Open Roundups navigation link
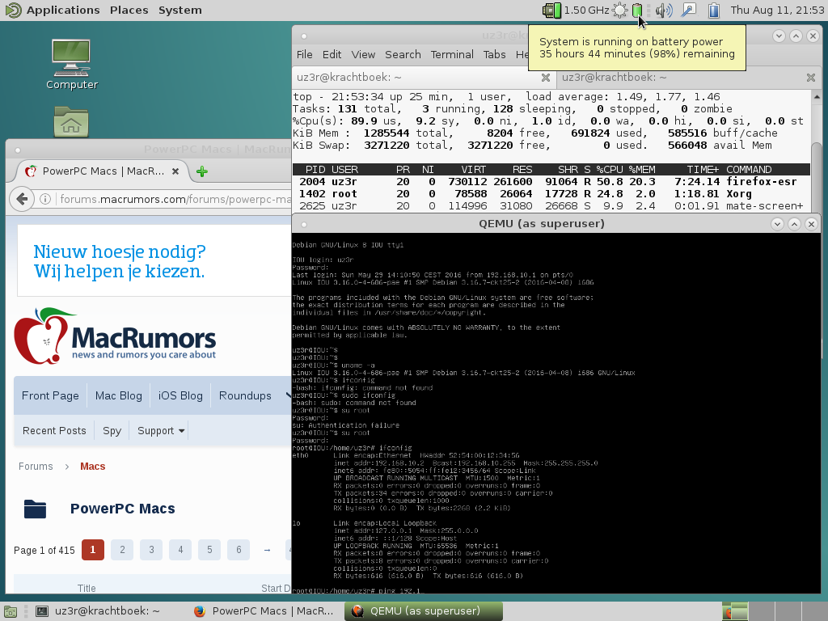Screen dimensions: 828x621 click(x=245, y=395)
